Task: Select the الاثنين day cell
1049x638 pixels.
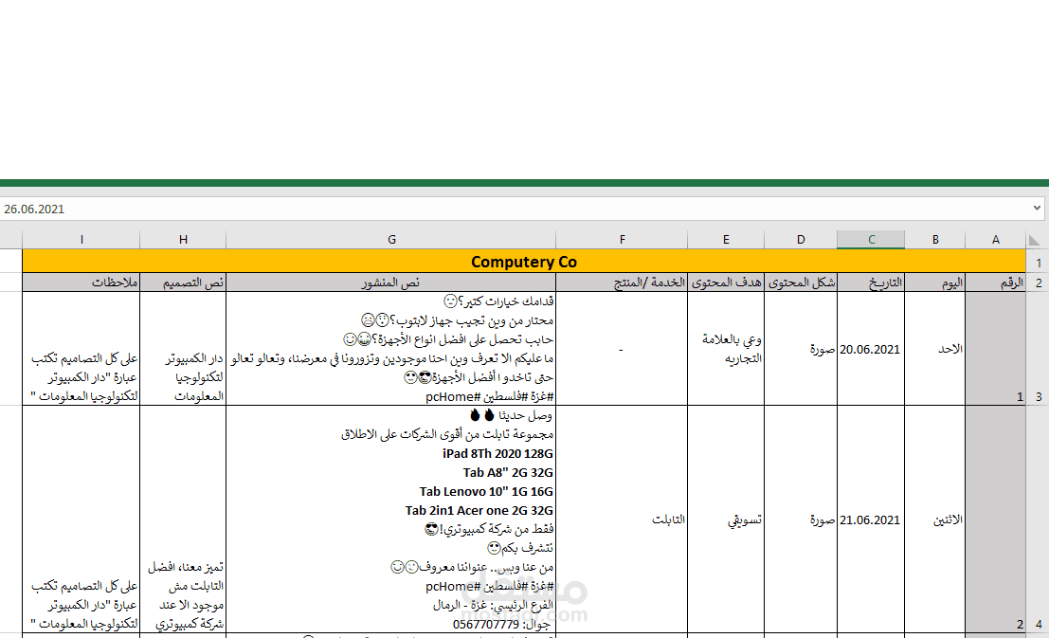Action: pos(935,520)
